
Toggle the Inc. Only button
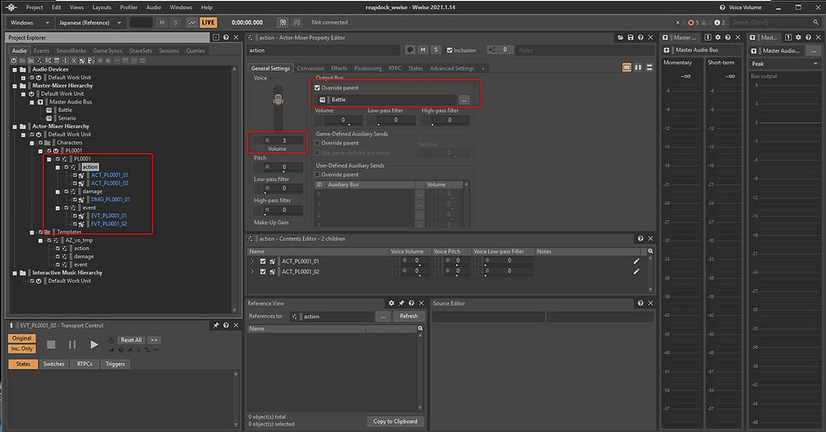click(x=22, y=349)
